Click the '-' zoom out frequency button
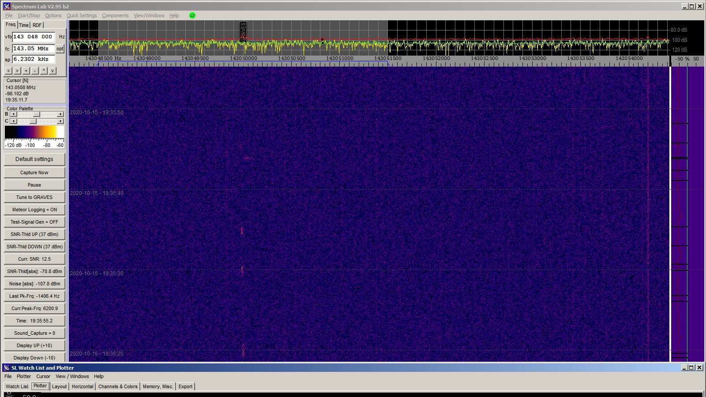 point(35,71)
